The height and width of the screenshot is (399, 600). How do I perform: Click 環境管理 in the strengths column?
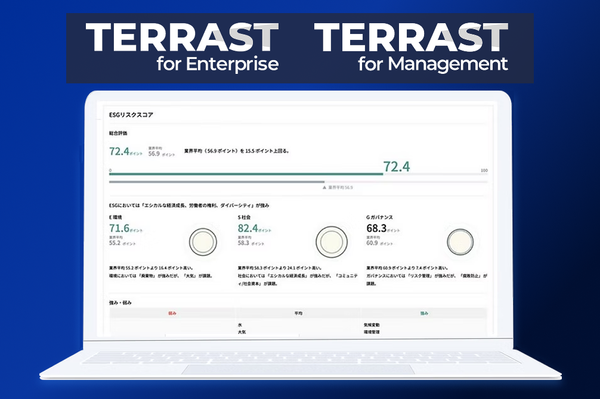tap(371, 332)
